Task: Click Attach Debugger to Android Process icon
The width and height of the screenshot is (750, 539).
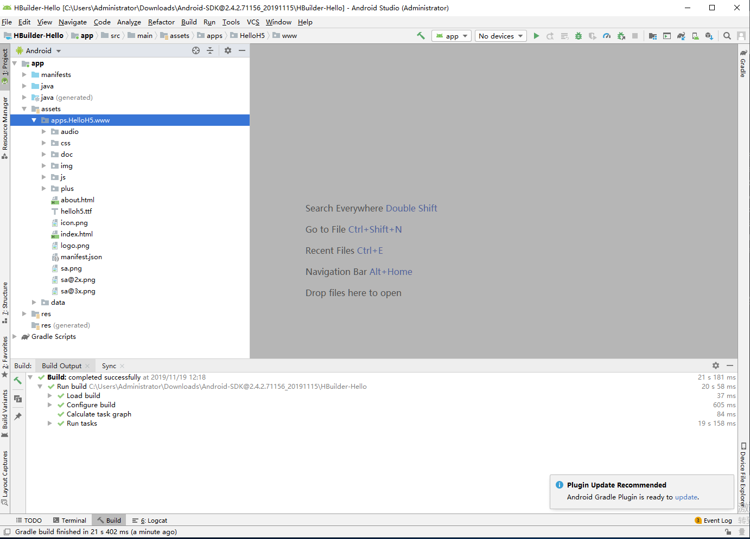Action: click(621, 36)
